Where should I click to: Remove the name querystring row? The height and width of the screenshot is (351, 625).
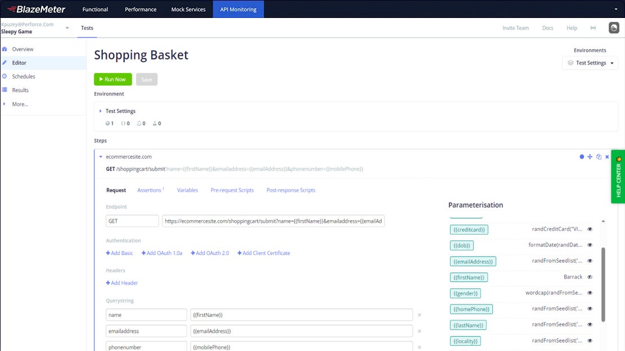coord(419,314)
